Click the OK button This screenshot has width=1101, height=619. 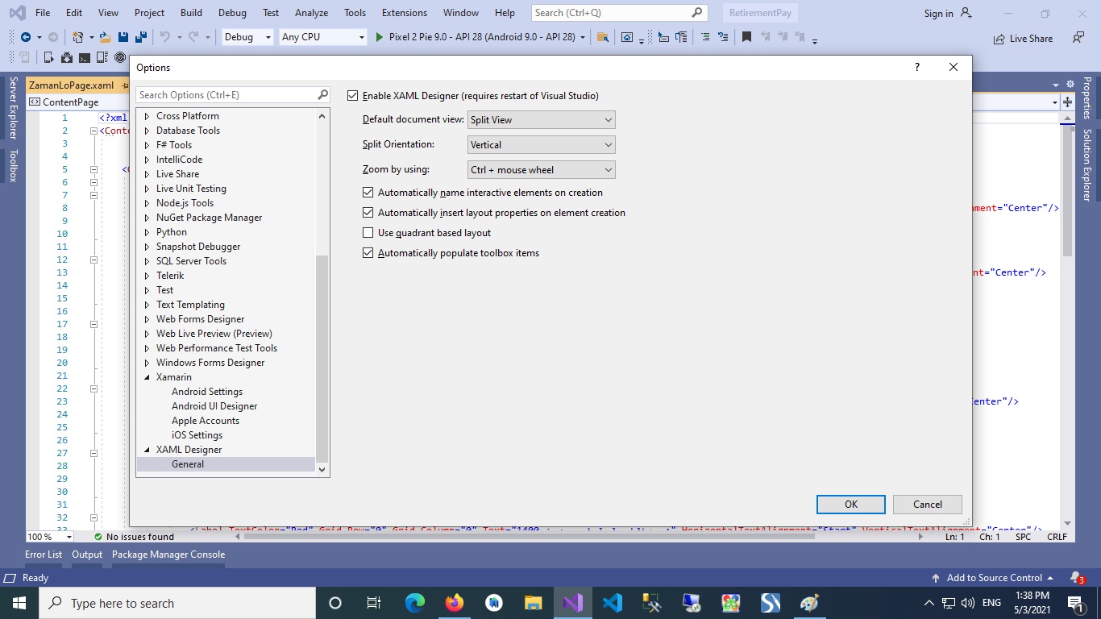(x=851, y=505)
